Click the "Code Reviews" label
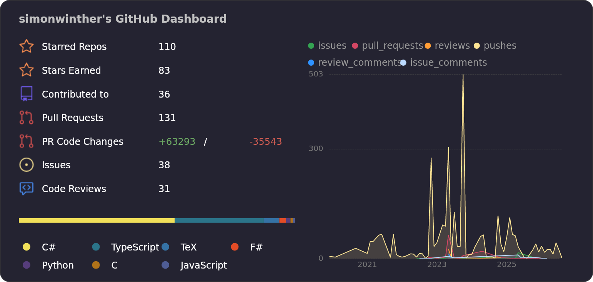 74,189
